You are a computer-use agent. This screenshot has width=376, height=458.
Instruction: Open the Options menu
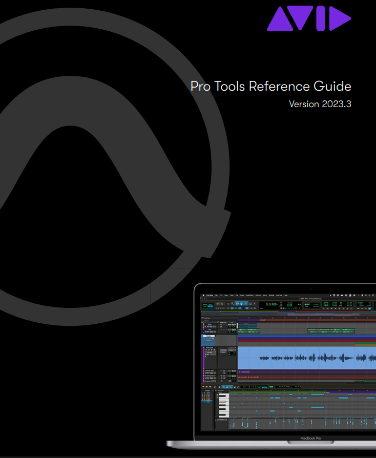[258, 295]
